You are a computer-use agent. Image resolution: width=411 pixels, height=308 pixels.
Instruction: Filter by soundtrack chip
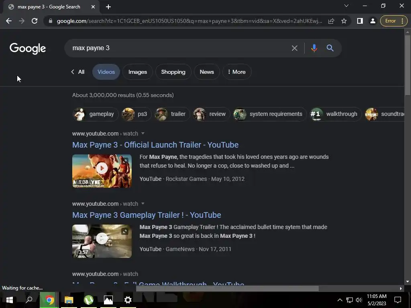[384, 114]
